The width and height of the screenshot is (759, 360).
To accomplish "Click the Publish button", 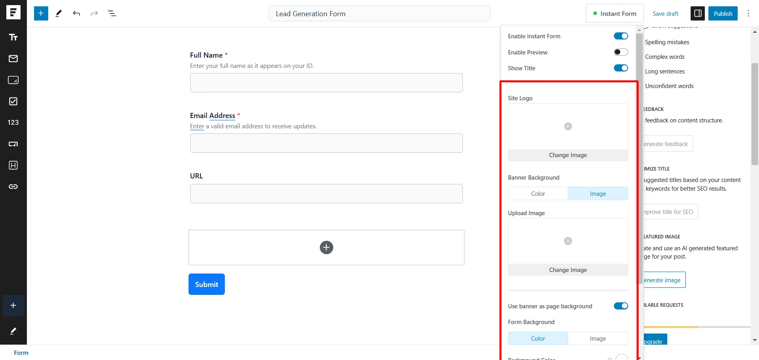I will click(723, 13).
